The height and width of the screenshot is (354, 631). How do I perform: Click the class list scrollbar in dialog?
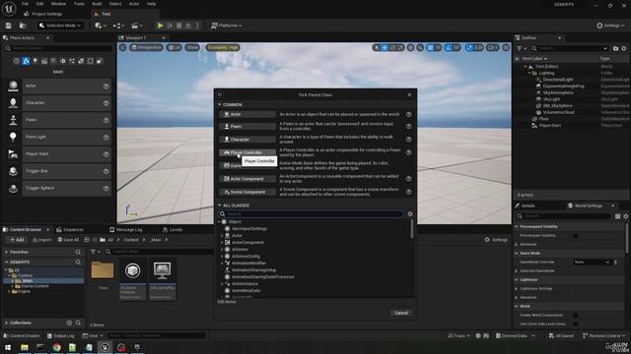412,229
